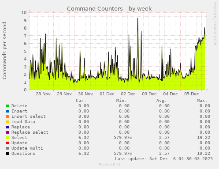Viewport: 219px width, 169px height.
Task: Click the black Questions legend swatch
Action: [x=7, y=154]
